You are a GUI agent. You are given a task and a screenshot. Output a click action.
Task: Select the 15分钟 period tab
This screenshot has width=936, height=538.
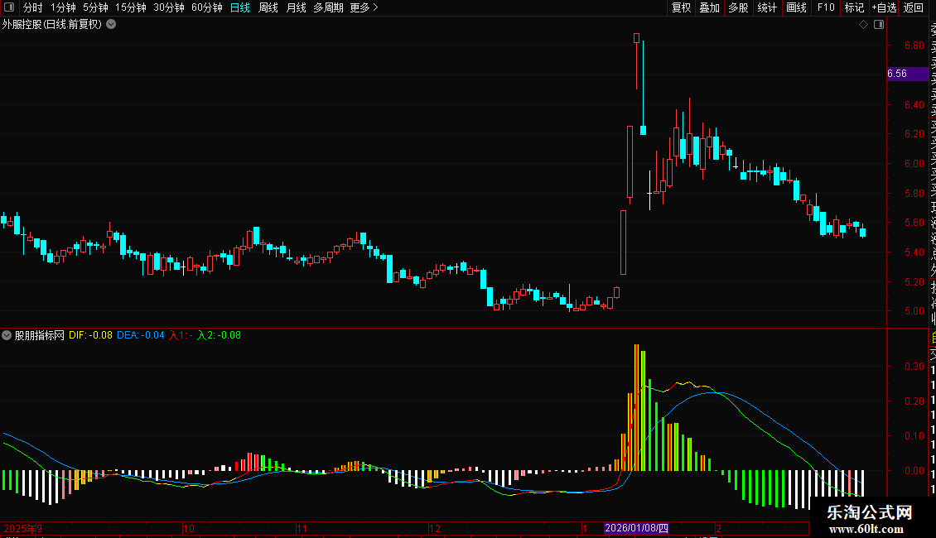click(x=131, y=7)
